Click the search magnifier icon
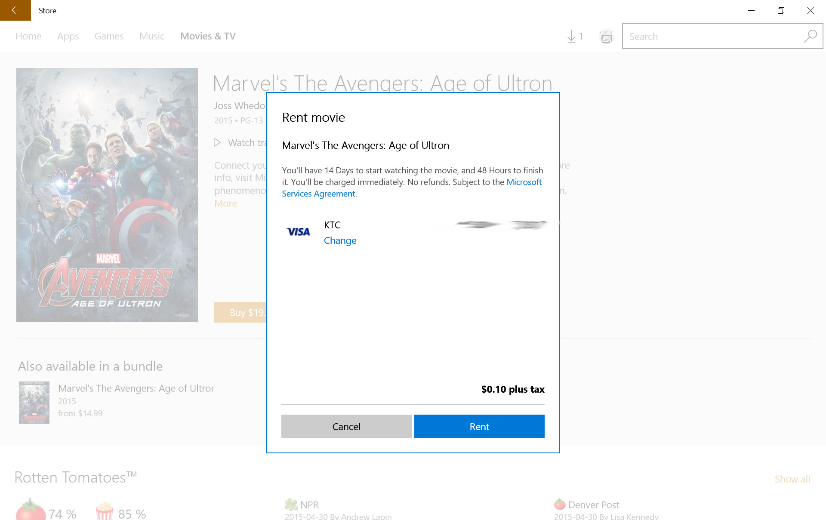The width and height of the screenshot is (826, 520). [x=810, y=37]
